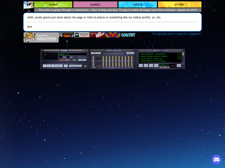
Task: Click playlist mini stop button
Action: pyautogui.click(x=165, y=67)
